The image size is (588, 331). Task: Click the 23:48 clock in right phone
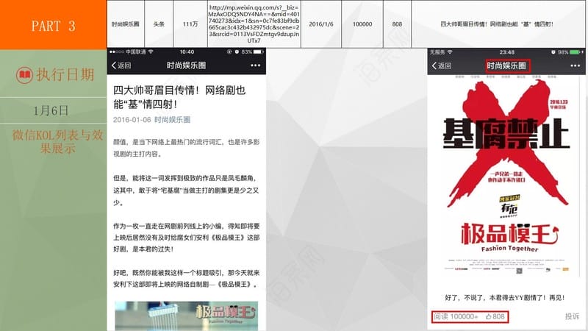click(x=506, y=52)
